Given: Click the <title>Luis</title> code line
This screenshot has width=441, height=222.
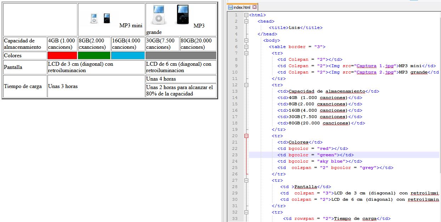Looking at the screenshot, I should coord(296,28).
